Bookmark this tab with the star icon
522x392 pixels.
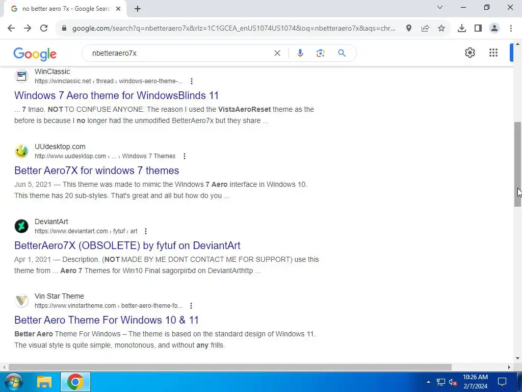[x=441, y=29]
